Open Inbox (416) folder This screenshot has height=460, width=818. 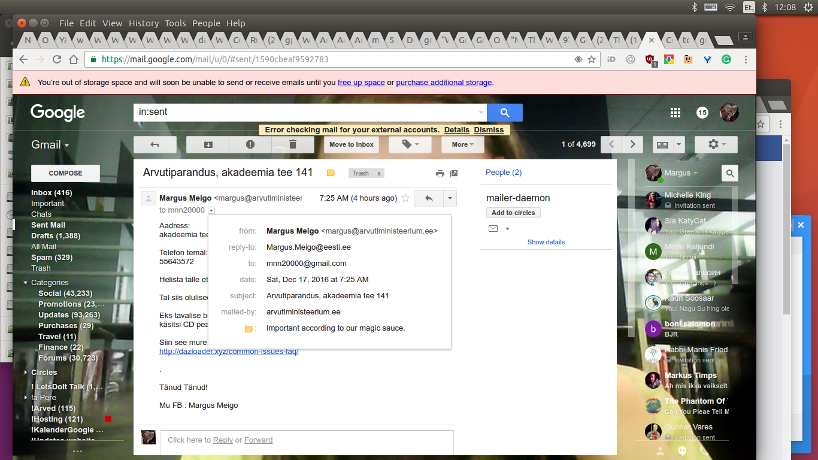51,193
